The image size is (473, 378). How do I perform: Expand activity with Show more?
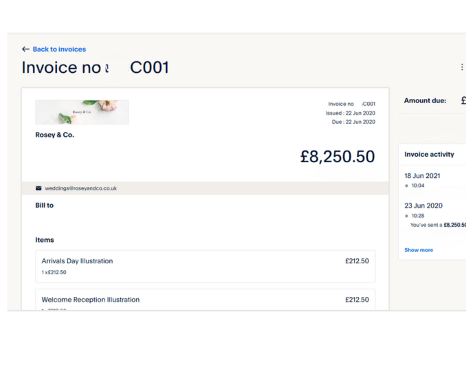419,249
